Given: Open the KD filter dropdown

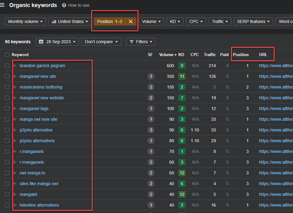Looking at the screenshot, I should [x=175, y=21].
